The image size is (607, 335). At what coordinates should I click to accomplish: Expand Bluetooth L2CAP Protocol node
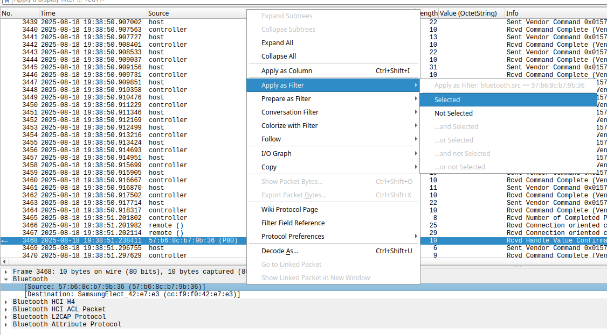coord(6,317)
